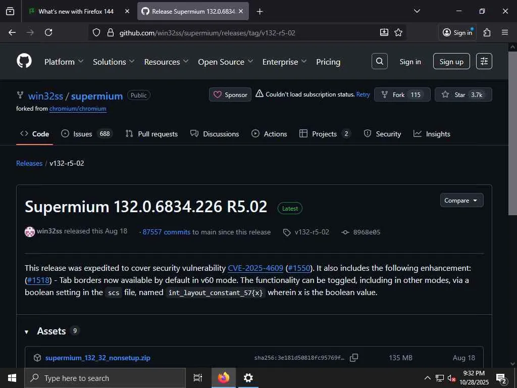Viewport: 517px width, 388px height.
Task: Go back to the previous page
Action: point(12,32)
